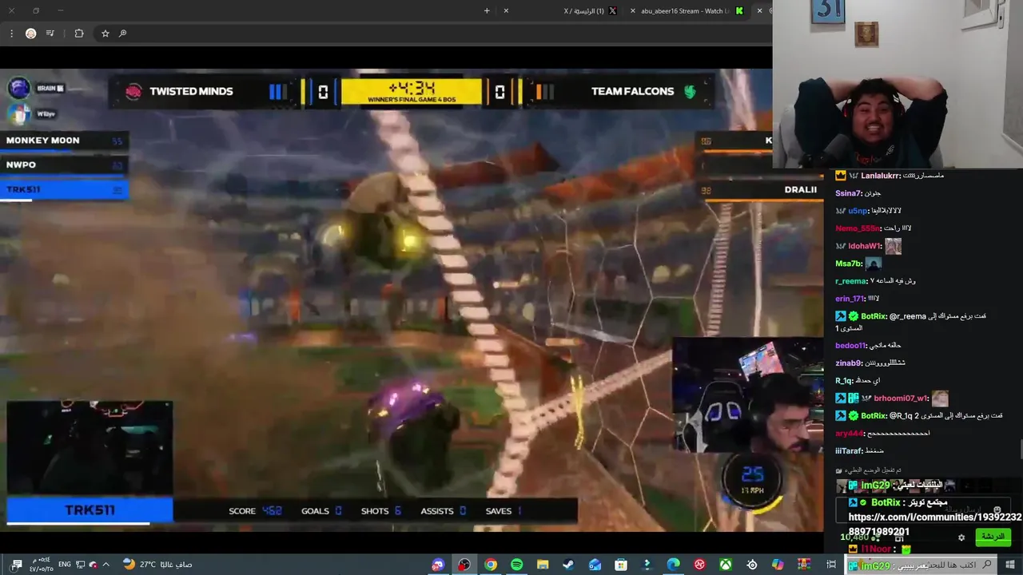Open the Chrome profile avatar

(30, 34)
